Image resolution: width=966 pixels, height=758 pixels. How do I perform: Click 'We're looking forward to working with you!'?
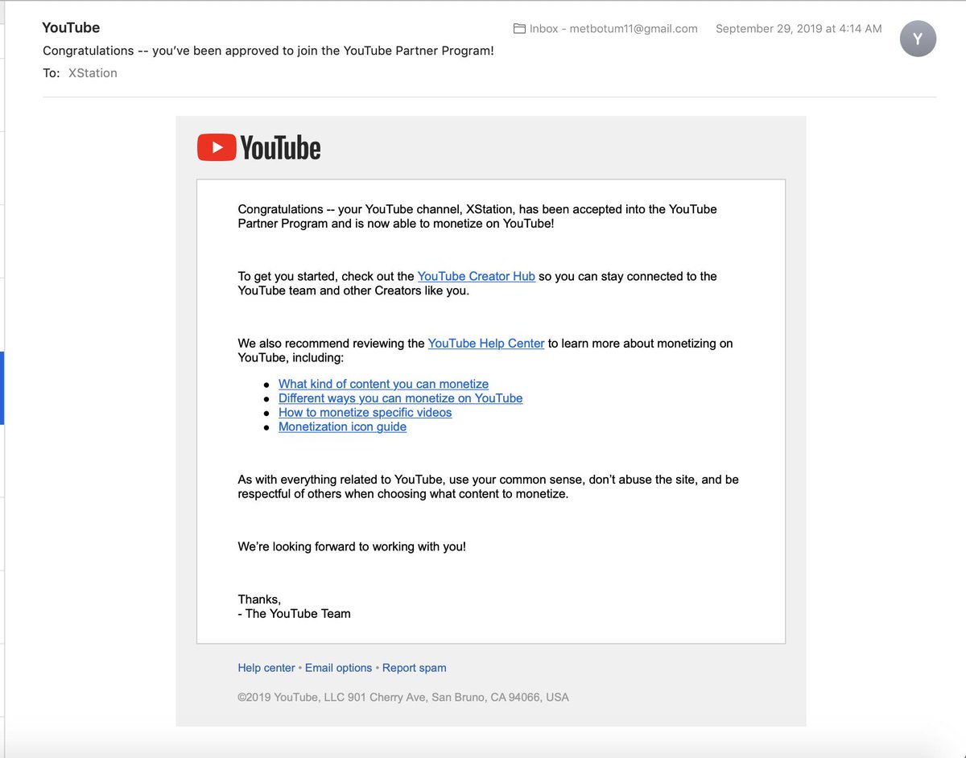(x=352, y=546)
